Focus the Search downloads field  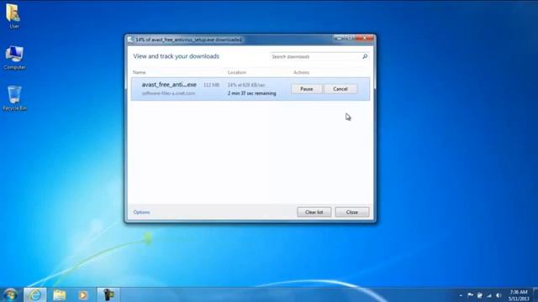pos(316,56)
